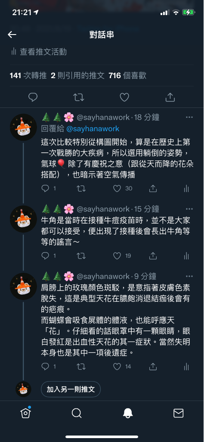Share the main tweet
204x442 pixels.
click(x=170, y=97)
